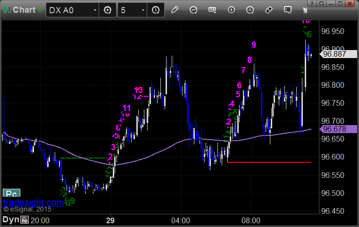
Task: Click the Chart title label
Action: point(24,10)
